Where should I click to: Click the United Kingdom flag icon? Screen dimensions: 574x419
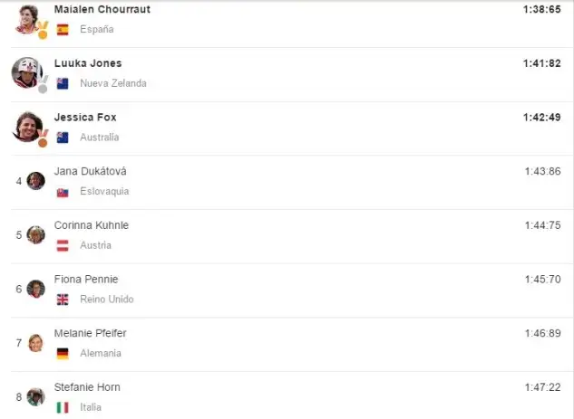pyautogui.click(x=63, y=300)
